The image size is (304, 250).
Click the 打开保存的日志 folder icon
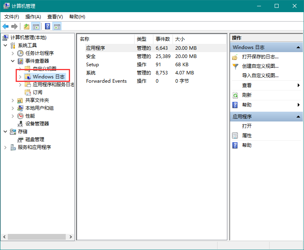click(235, 57)
